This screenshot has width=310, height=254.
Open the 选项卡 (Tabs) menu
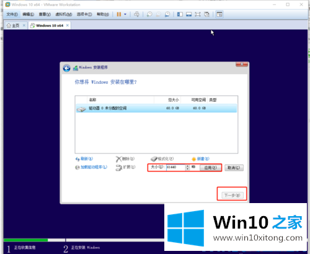pos(84,14)
